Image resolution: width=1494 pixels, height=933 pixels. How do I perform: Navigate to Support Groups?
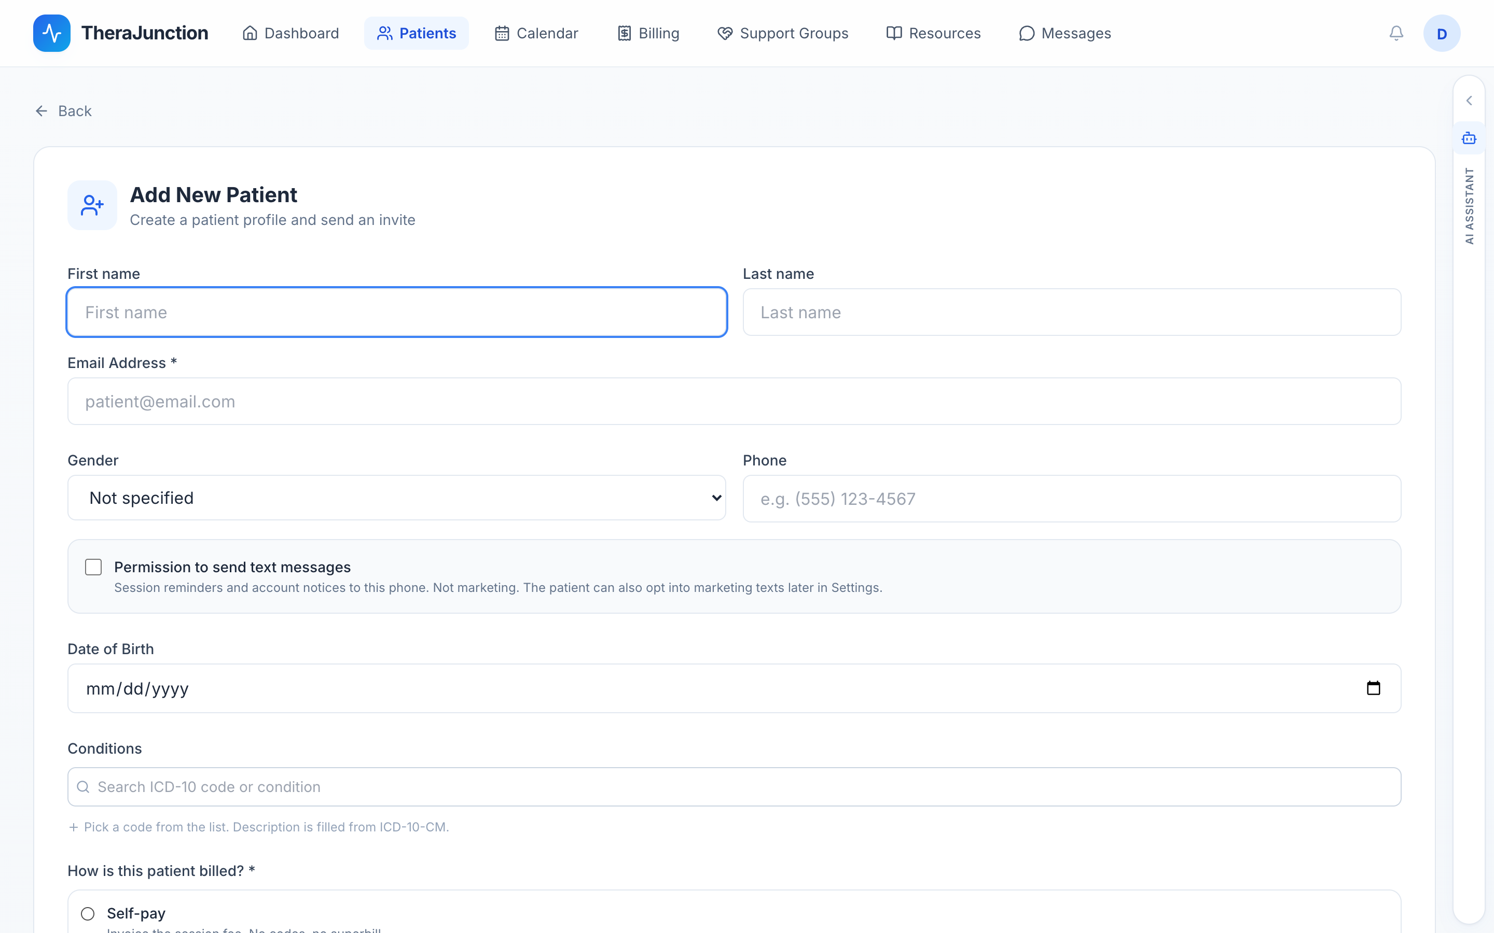pyautogui.click(x=783, y=33)
